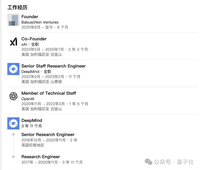This screenshot has height=170, width=200.
Task: Click the Babuschkin Ventures company name
Action: pyautogui.click(x=40, y=22)
